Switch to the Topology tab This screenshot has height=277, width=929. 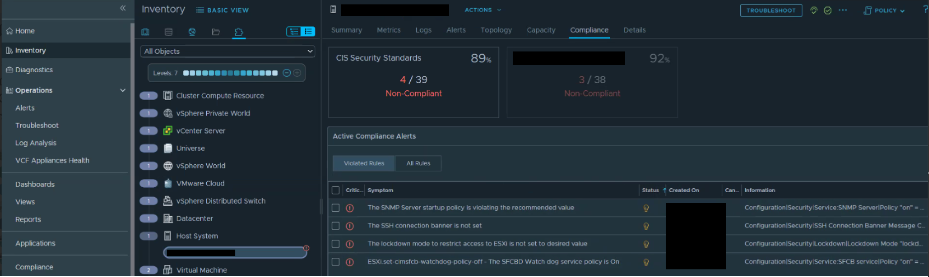pyautogui.click(x=496, y=30)
